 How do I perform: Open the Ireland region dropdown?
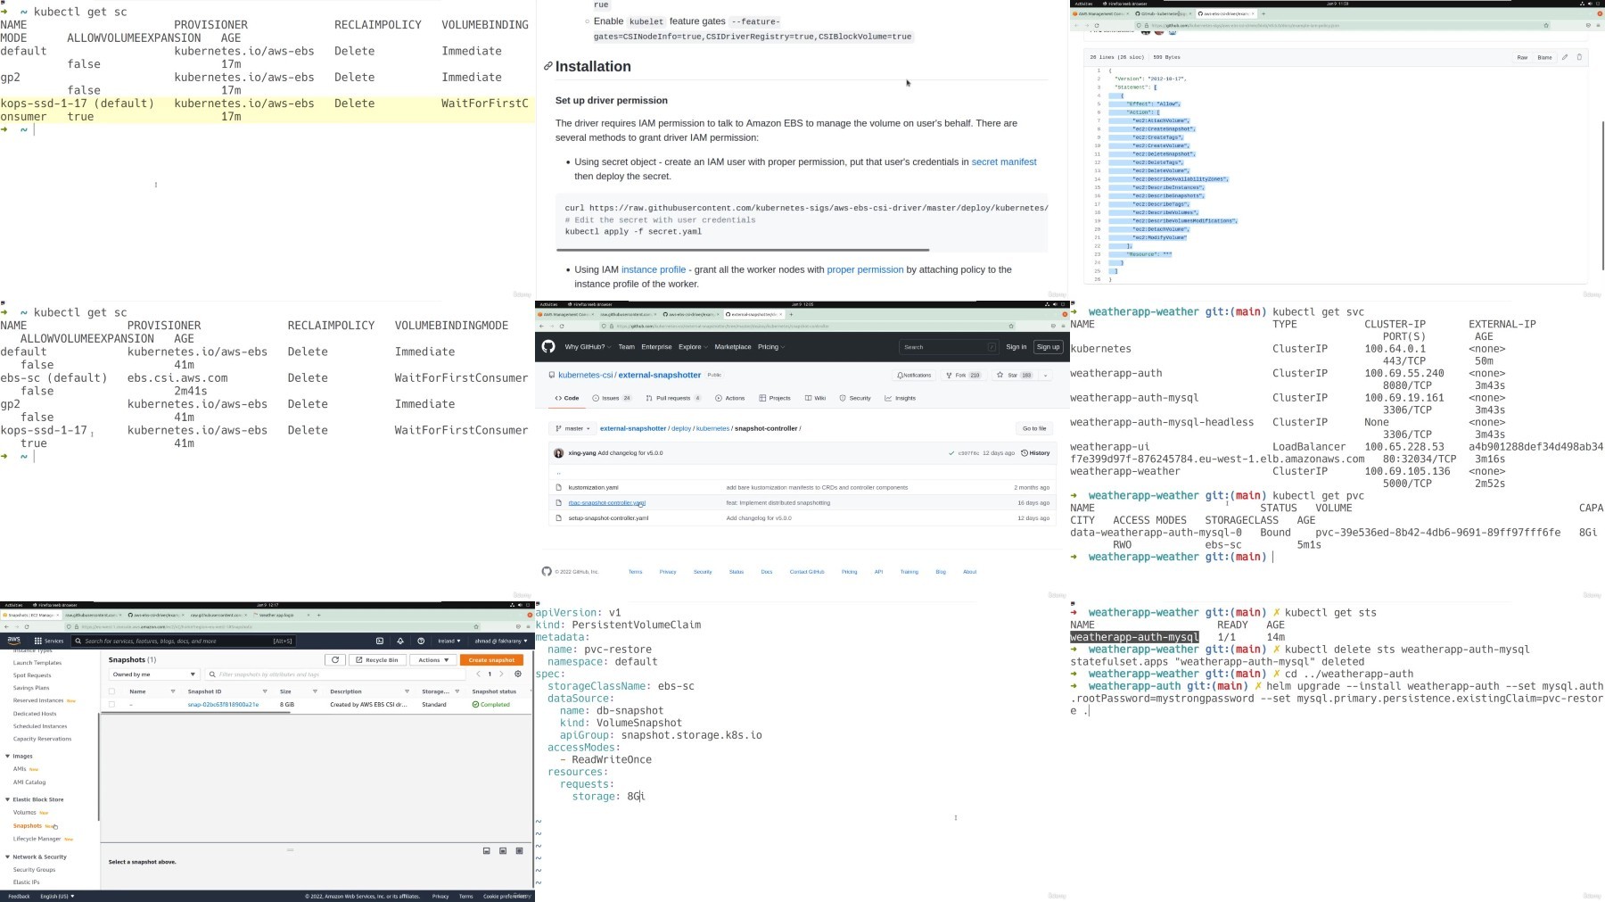point(449,641)
